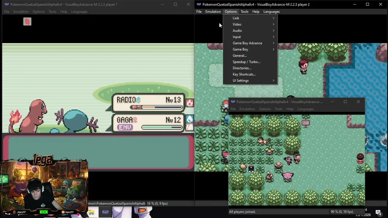Click the "99 % (0, 59 fps)" status text
Screen dimensions: 388x218
[x=342, y=212]
